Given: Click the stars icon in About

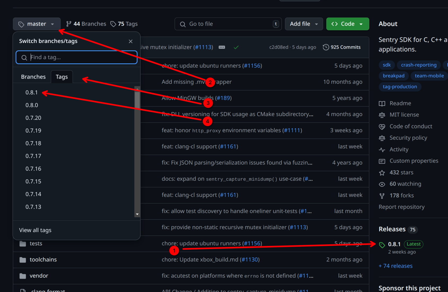Looking at the screenshot, I should coord(382,173).
